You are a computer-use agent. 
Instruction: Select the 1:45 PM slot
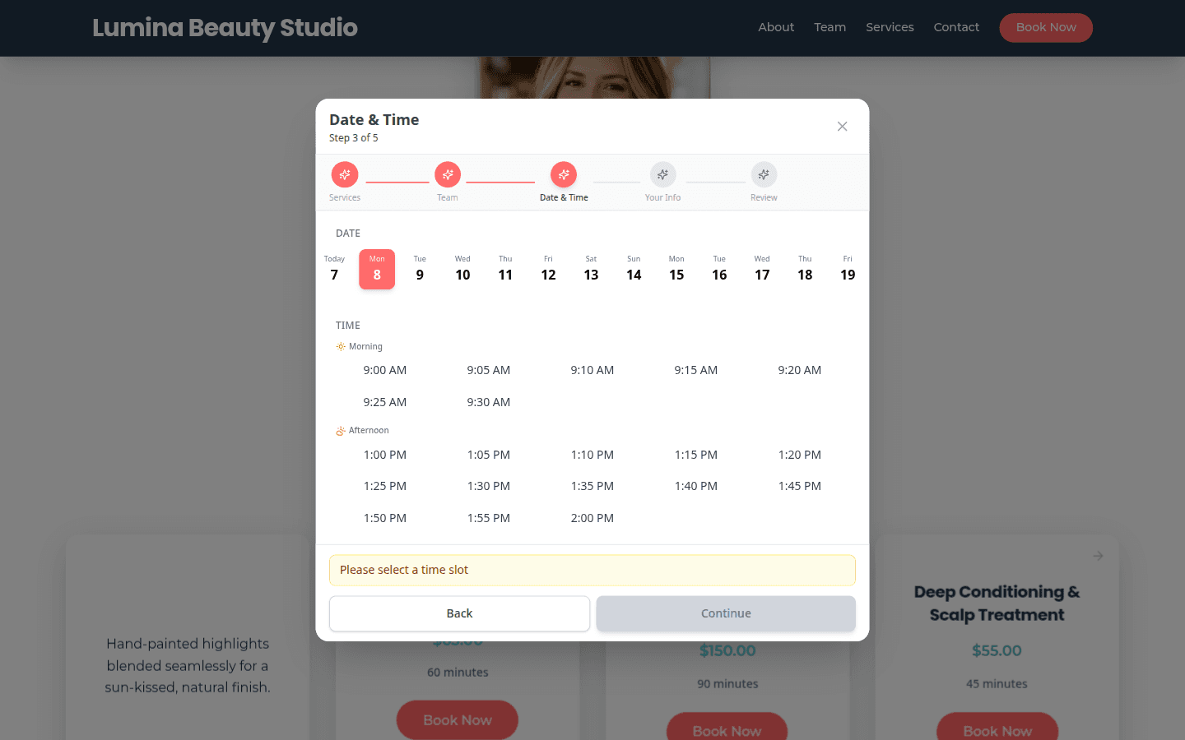coord(800,486)
